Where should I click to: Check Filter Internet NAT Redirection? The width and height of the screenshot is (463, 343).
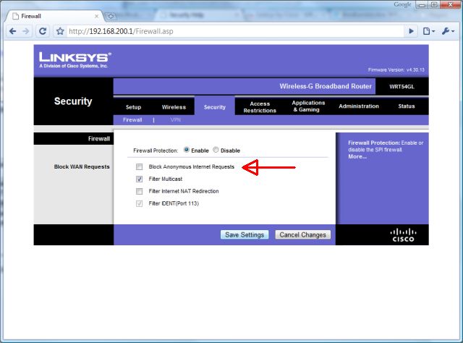139,192
